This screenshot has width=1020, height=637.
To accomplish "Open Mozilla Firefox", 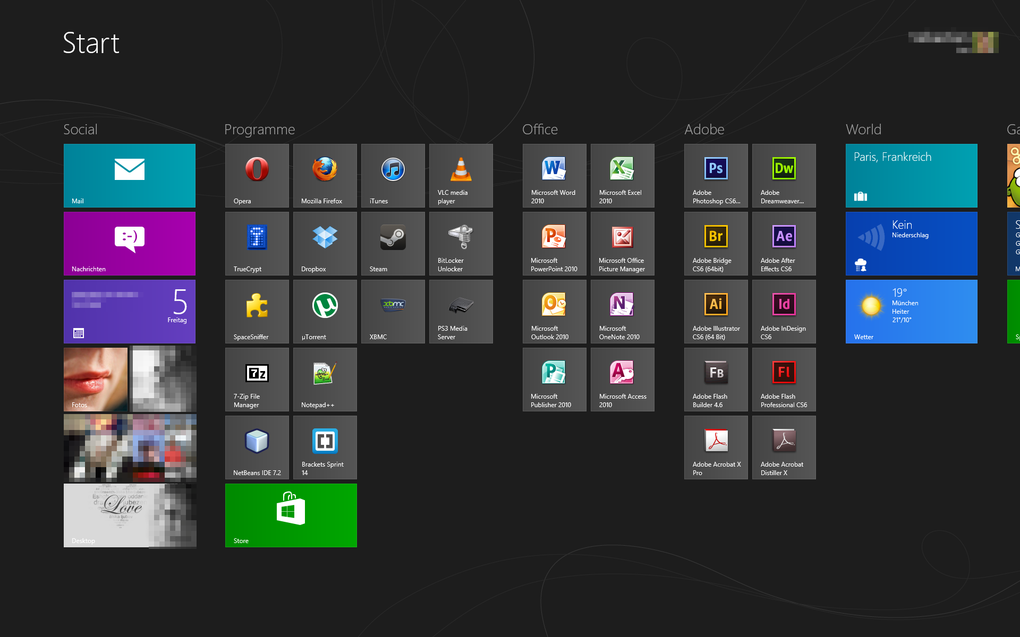I will click(x=325, y=175).
